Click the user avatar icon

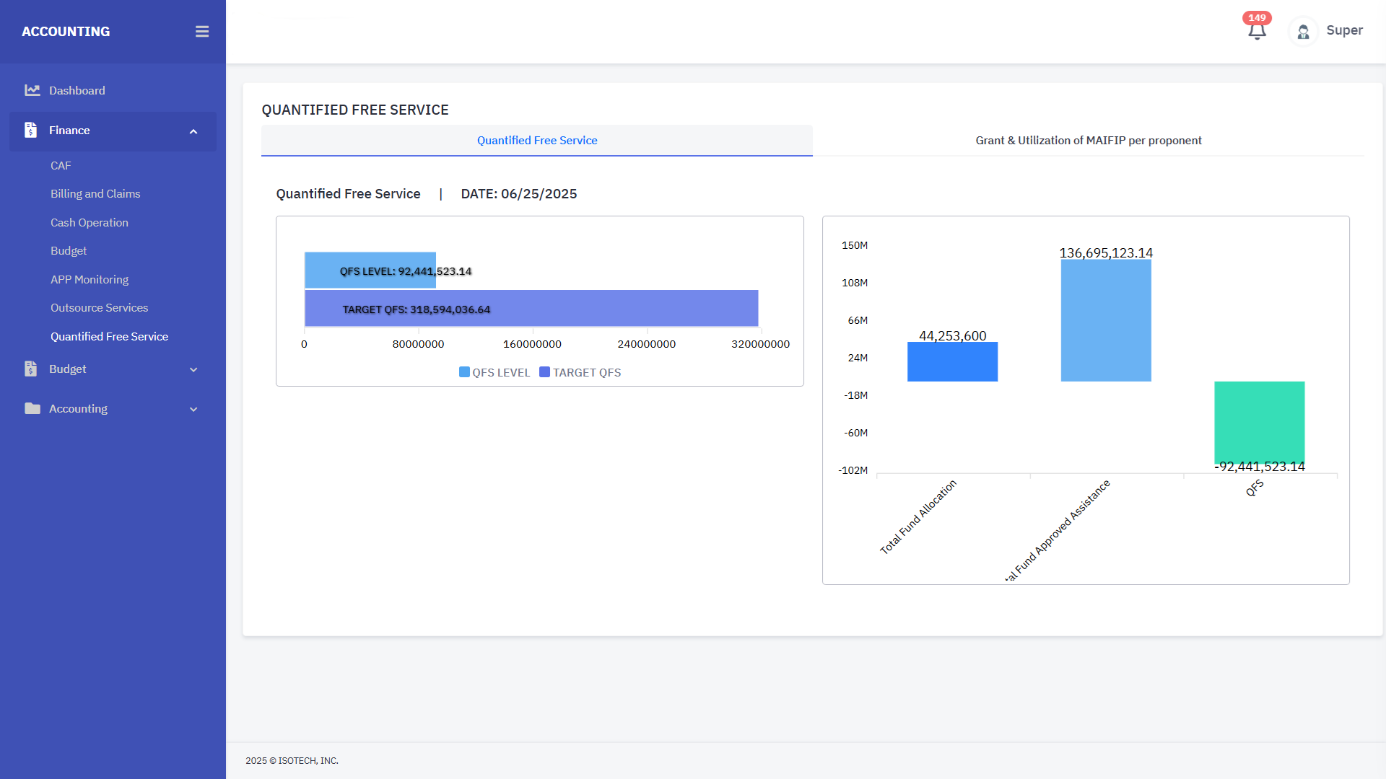(1303, 32)
